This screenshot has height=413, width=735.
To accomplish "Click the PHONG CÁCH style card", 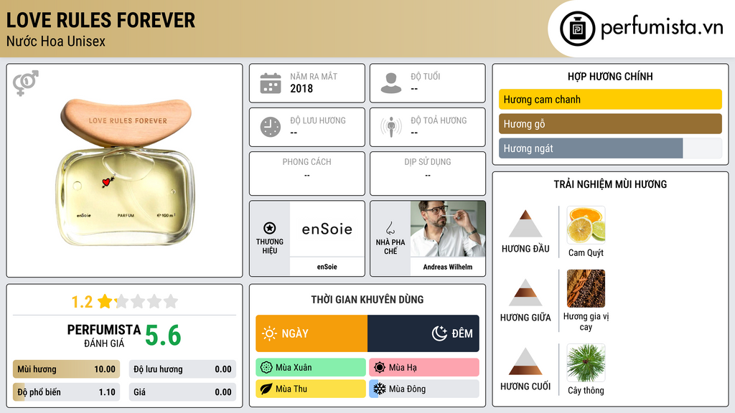I will tap(307, 174).
